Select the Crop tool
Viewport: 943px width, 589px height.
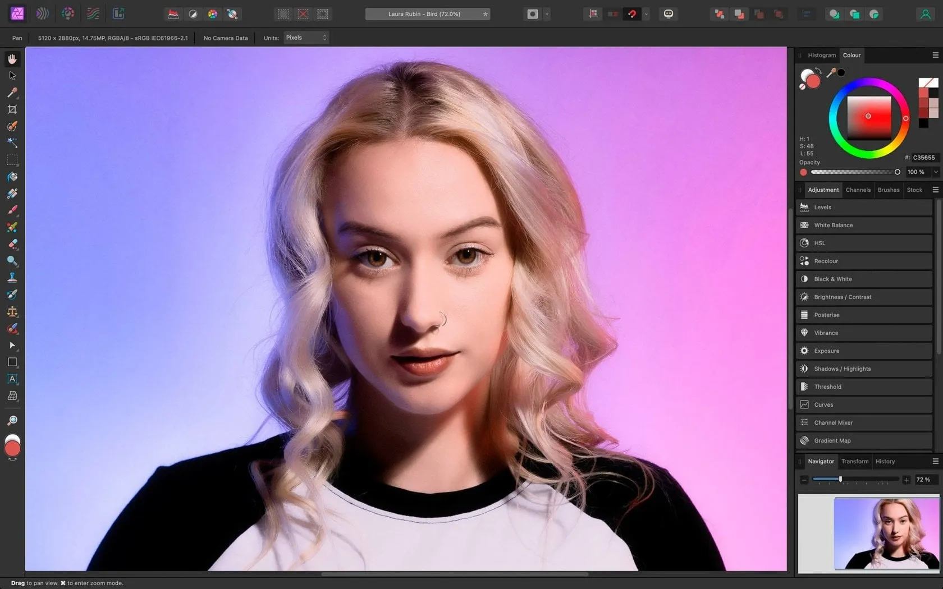pos(12,109)
